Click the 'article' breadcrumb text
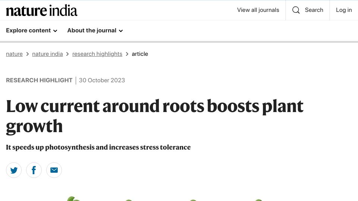This screenshot has width=358, height=201. coord(140,54)
